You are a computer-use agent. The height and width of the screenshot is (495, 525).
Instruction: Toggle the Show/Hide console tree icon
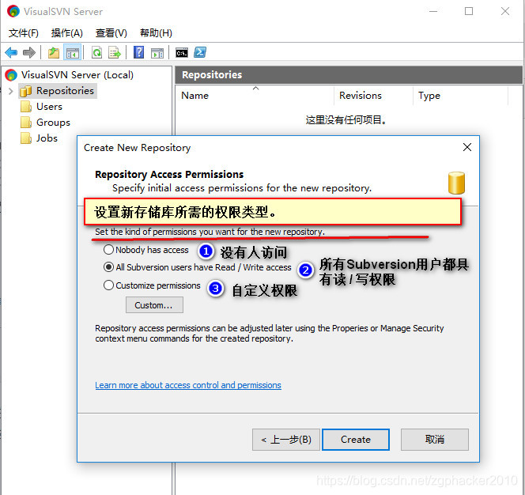tap(72, 52)
